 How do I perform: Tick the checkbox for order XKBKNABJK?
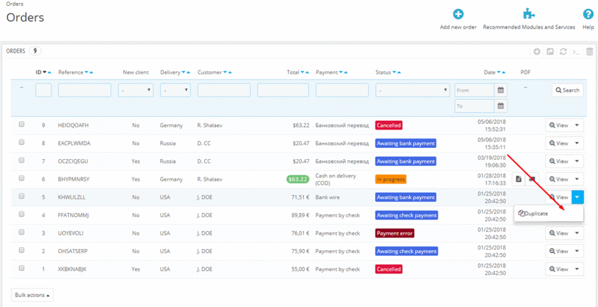coord(22,269)
